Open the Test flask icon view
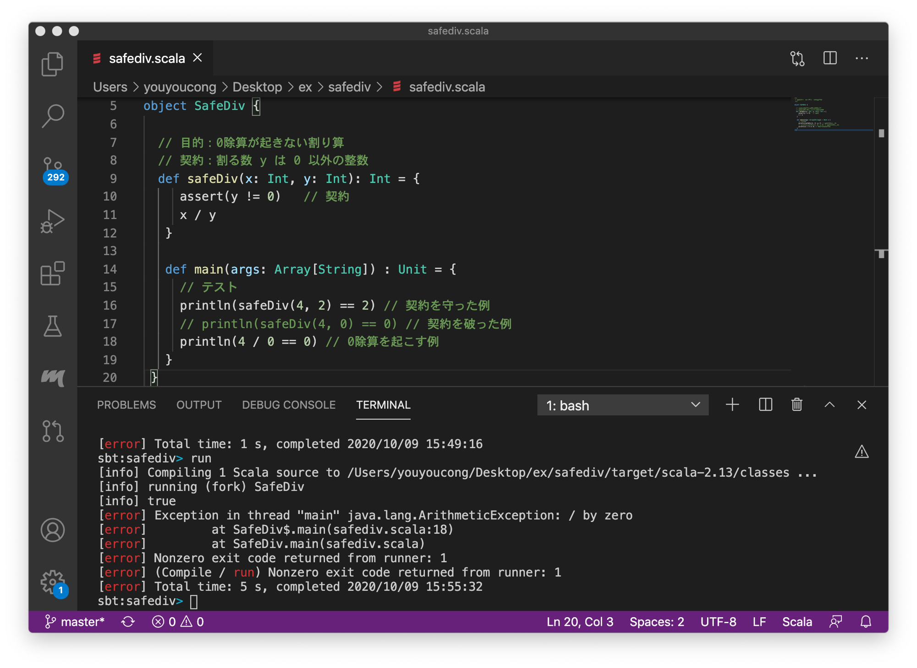Image resolution: width=917 pixels, height=668 pixels. pos(53,326)
